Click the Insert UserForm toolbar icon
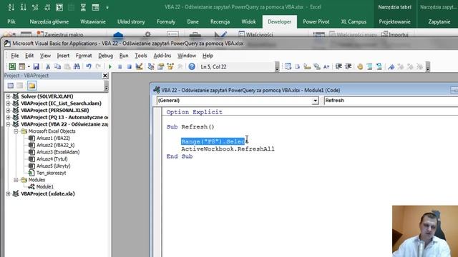This screenshot has height=257, width=458. pyautogui.click(x=22, y=66)
